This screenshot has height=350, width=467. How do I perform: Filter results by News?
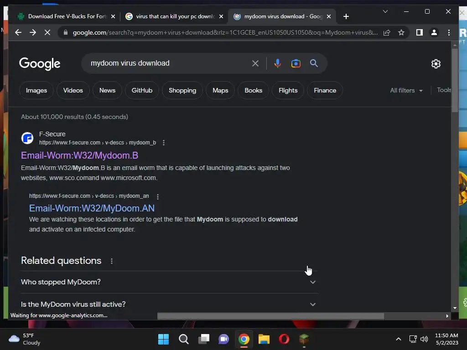pos(107,90)
